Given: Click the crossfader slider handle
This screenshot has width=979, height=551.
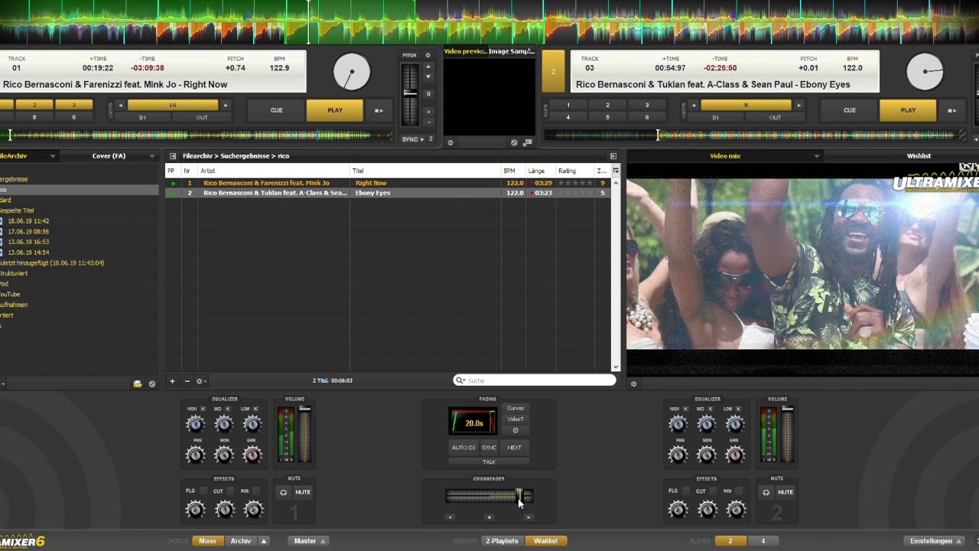Looking at the screenshot, I should [519, 496].
